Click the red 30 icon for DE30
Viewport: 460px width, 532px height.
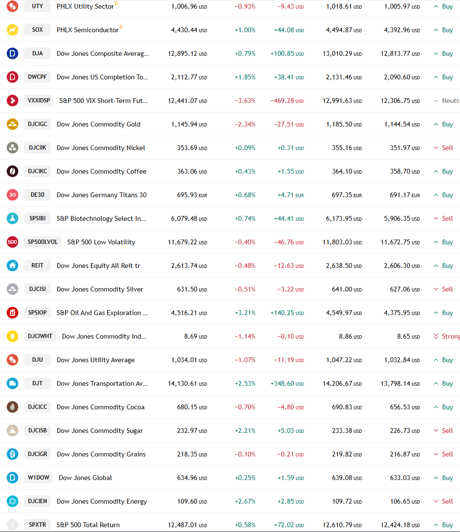(x=12, y=195)
